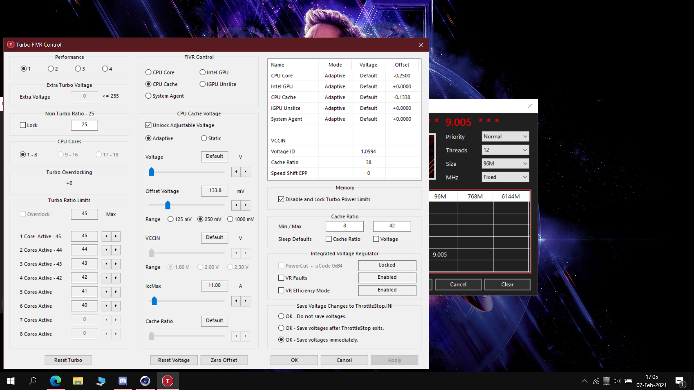Click Cache Ratio Min field 8
Image resolution: width=694 pixels, height=390 pixels.
[x=344, y=226]
